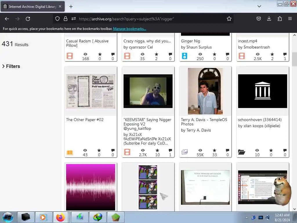Open a new tab with plus button
Image resolution: width=297 pixels, height=223 pixels.
pos(71,7)
